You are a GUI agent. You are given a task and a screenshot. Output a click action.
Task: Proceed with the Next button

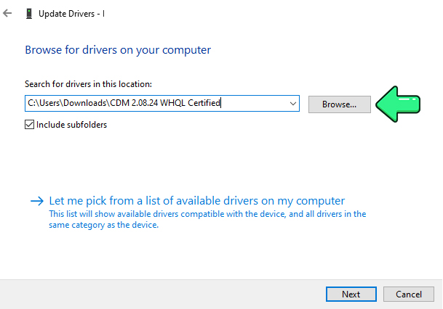(351, 294)
